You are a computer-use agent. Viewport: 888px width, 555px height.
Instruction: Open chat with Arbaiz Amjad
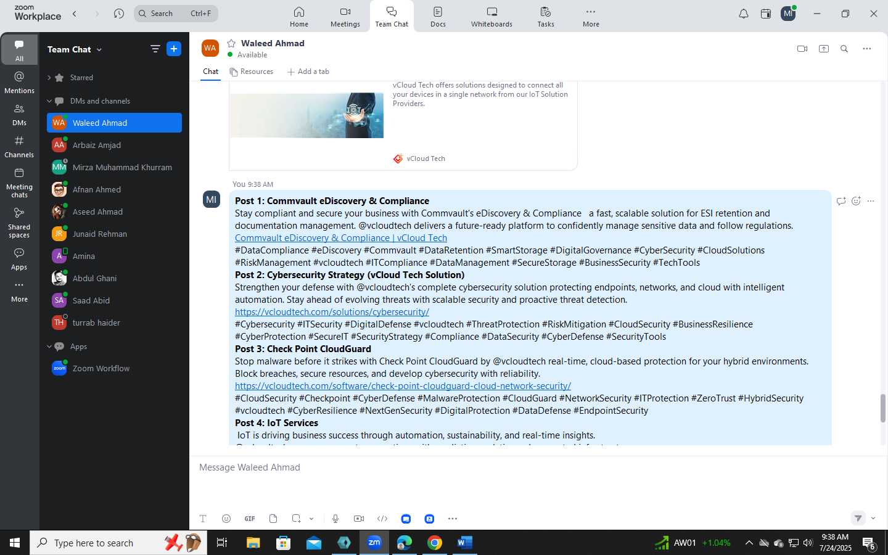[114, 145]
